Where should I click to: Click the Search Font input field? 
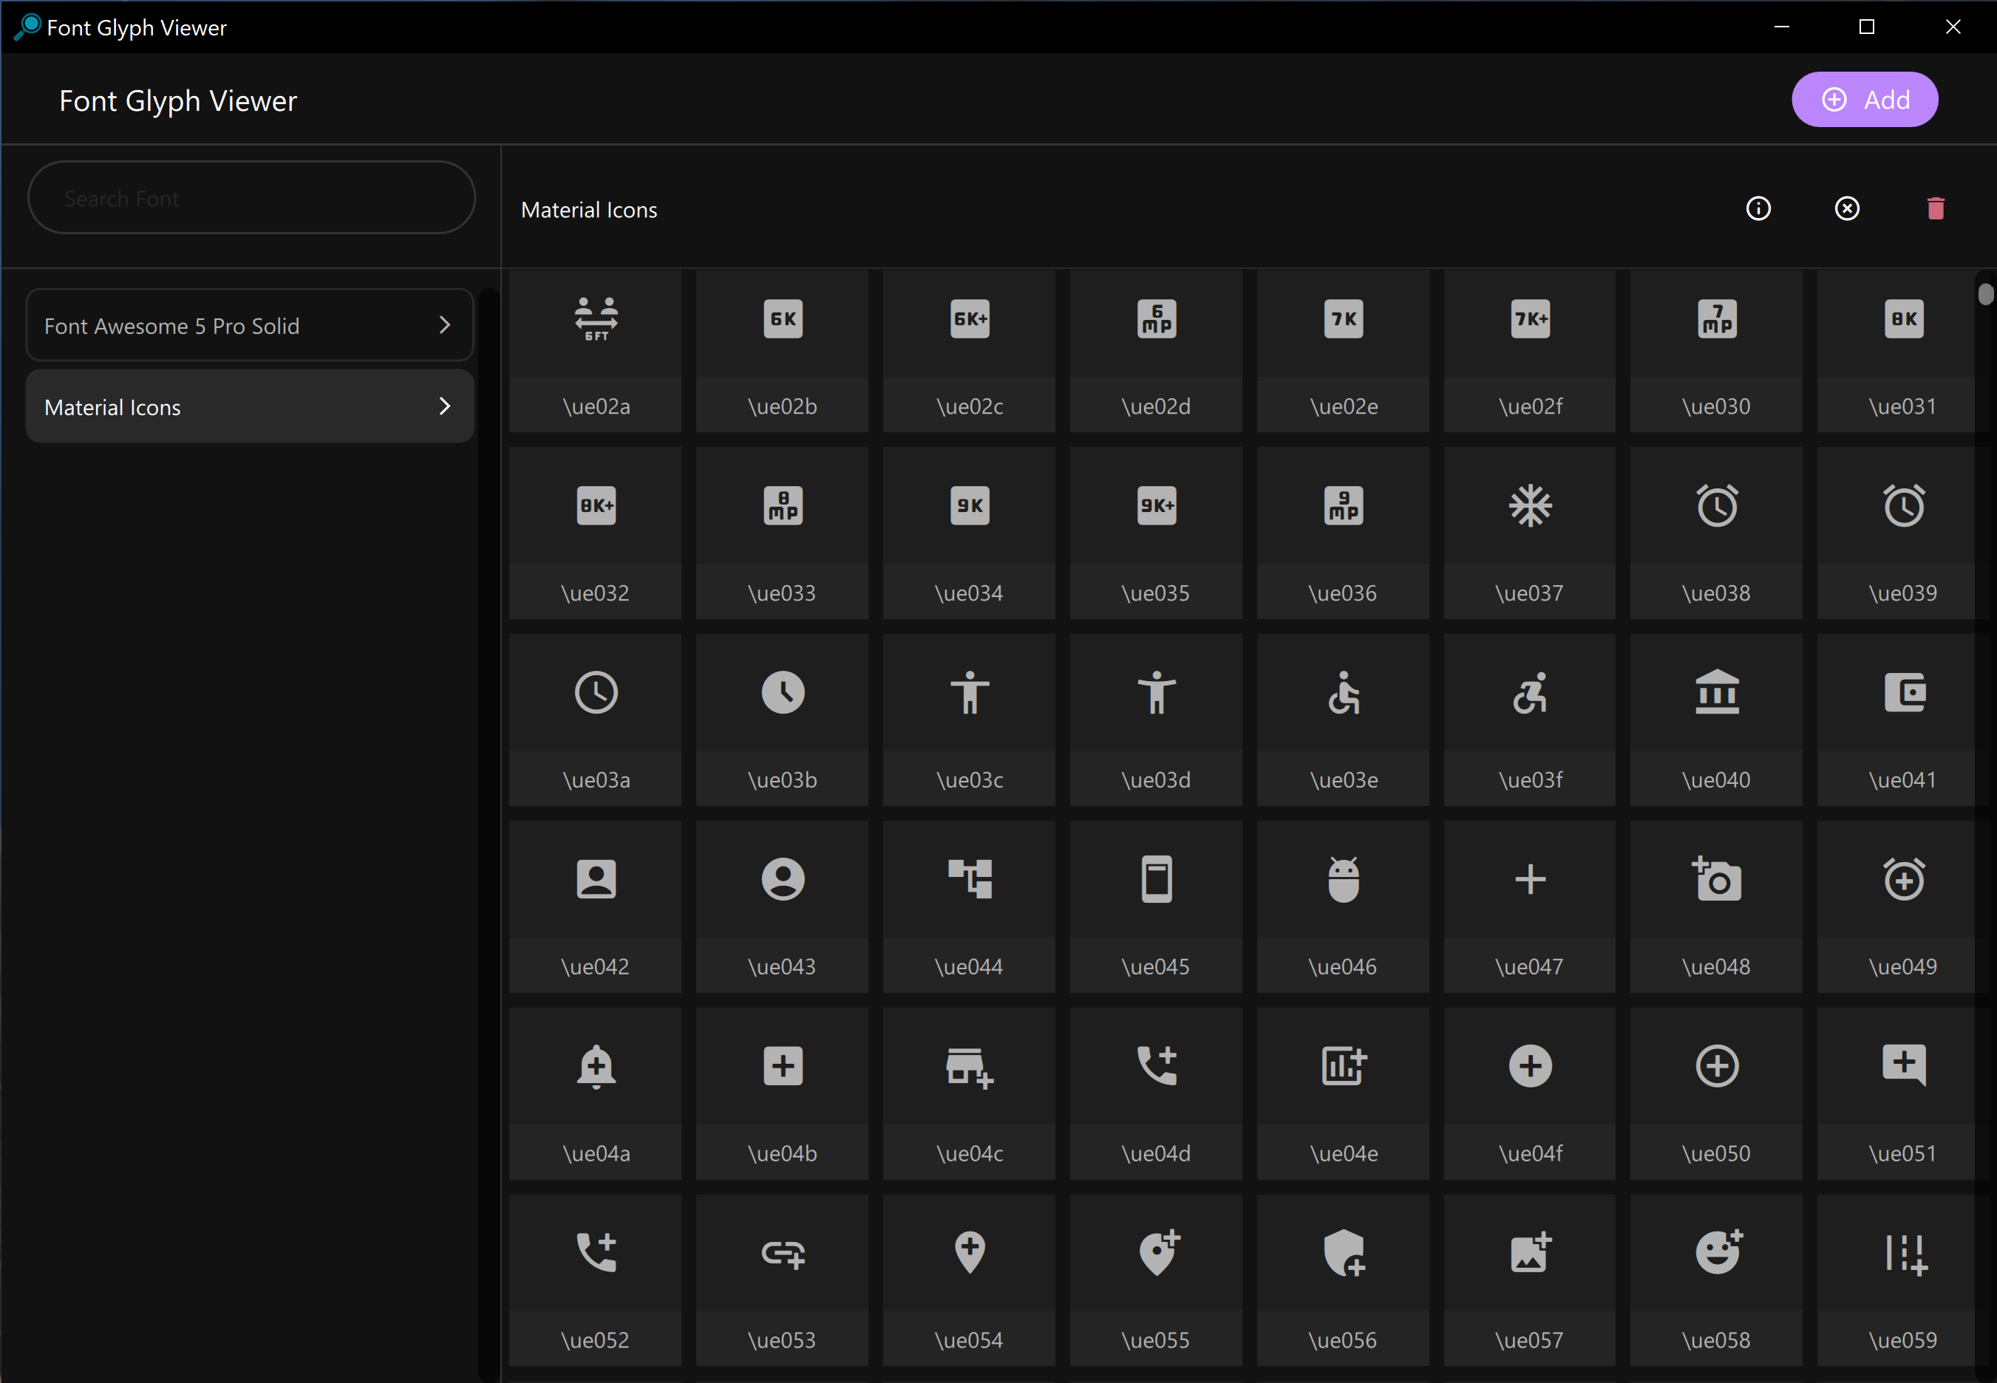(251, 199)
